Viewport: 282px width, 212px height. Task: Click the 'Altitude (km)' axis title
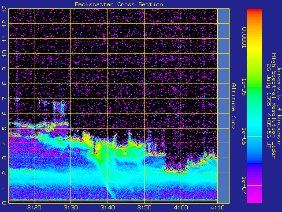click(x=233, y=106)
